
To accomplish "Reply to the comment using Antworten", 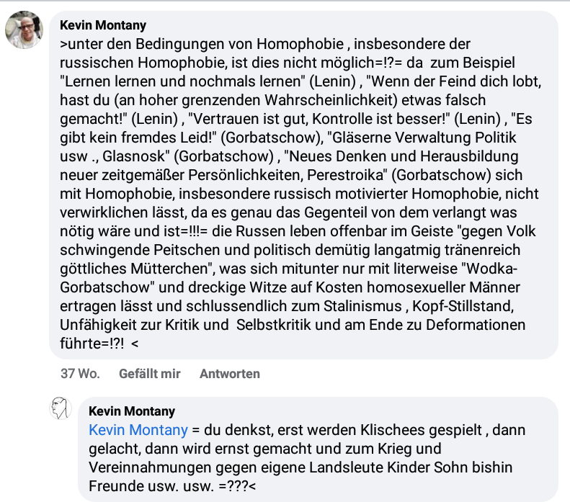I will (230, 374).
